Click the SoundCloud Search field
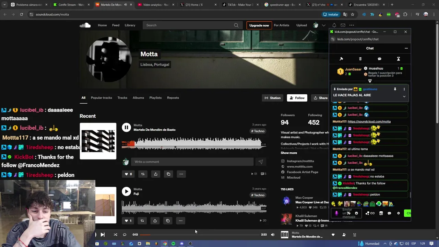 192,25
